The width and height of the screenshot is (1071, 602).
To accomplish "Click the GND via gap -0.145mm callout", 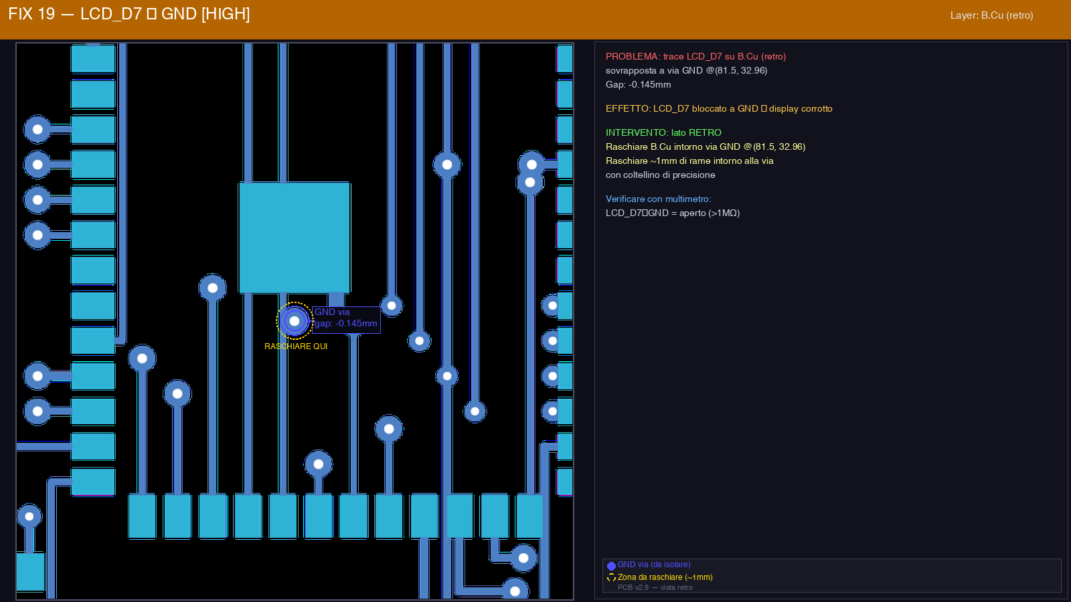I will pyautogui.click(x=346, y=318).
